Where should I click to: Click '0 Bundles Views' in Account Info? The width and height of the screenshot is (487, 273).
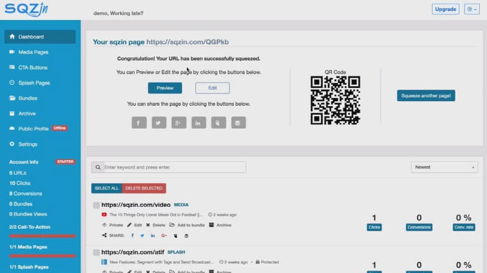(x=28, y=214)
